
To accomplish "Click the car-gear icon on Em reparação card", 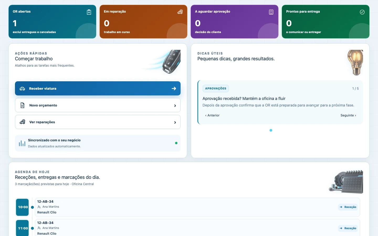I will (x=180, y=12).
